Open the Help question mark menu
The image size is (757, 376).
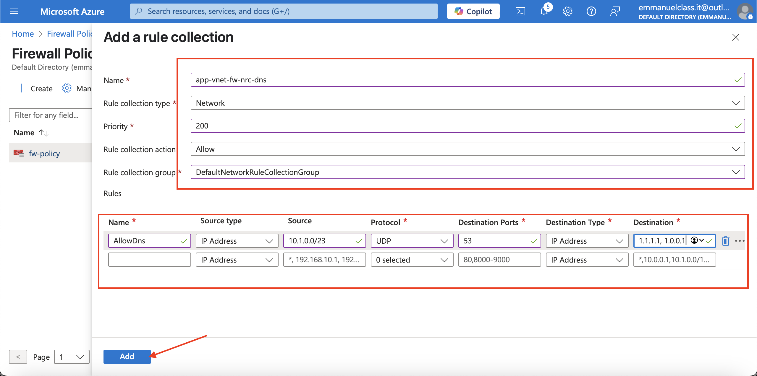591,11
